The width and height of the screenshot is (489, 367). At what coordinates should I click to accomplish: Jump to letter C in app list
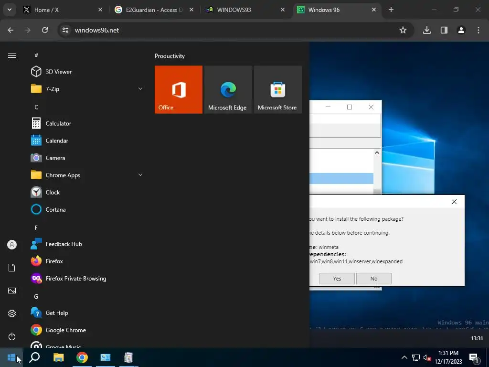pos(36,108)
